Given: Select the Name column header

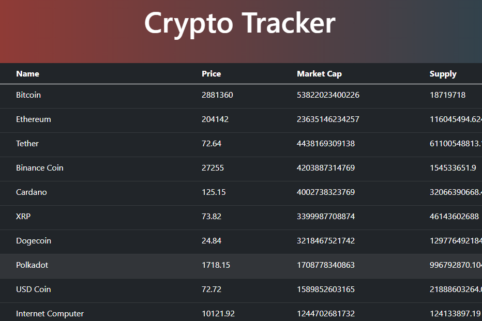Looking at the screenshot, I should (x=27, y=74).
